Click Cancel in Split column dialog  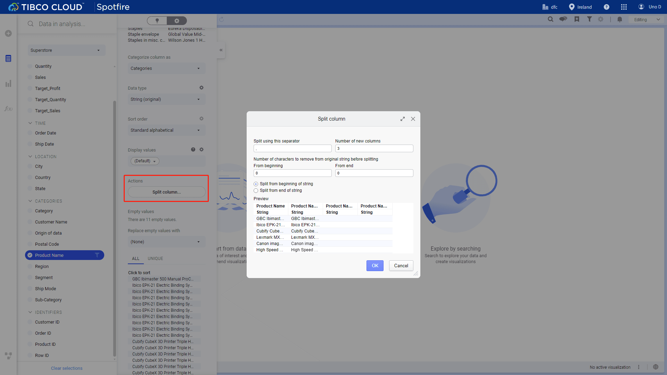(401, 266)
